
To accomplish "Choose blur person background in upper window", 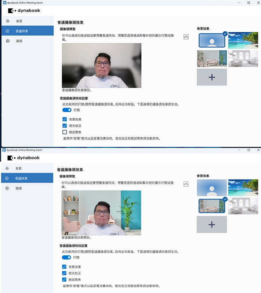I will (212, 40).
